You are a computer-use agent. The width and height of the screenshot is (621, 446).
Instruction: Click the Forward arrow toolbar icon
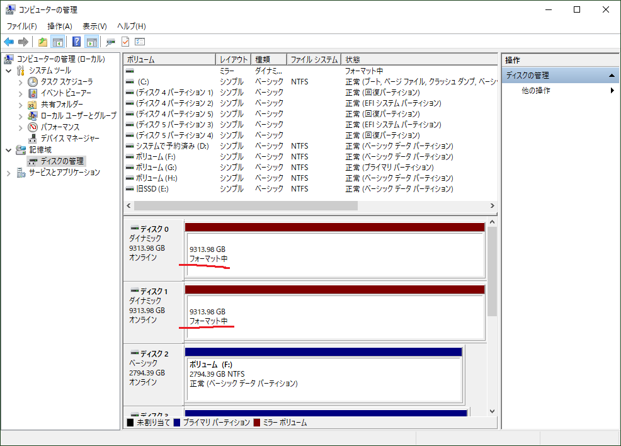[23, 42]
